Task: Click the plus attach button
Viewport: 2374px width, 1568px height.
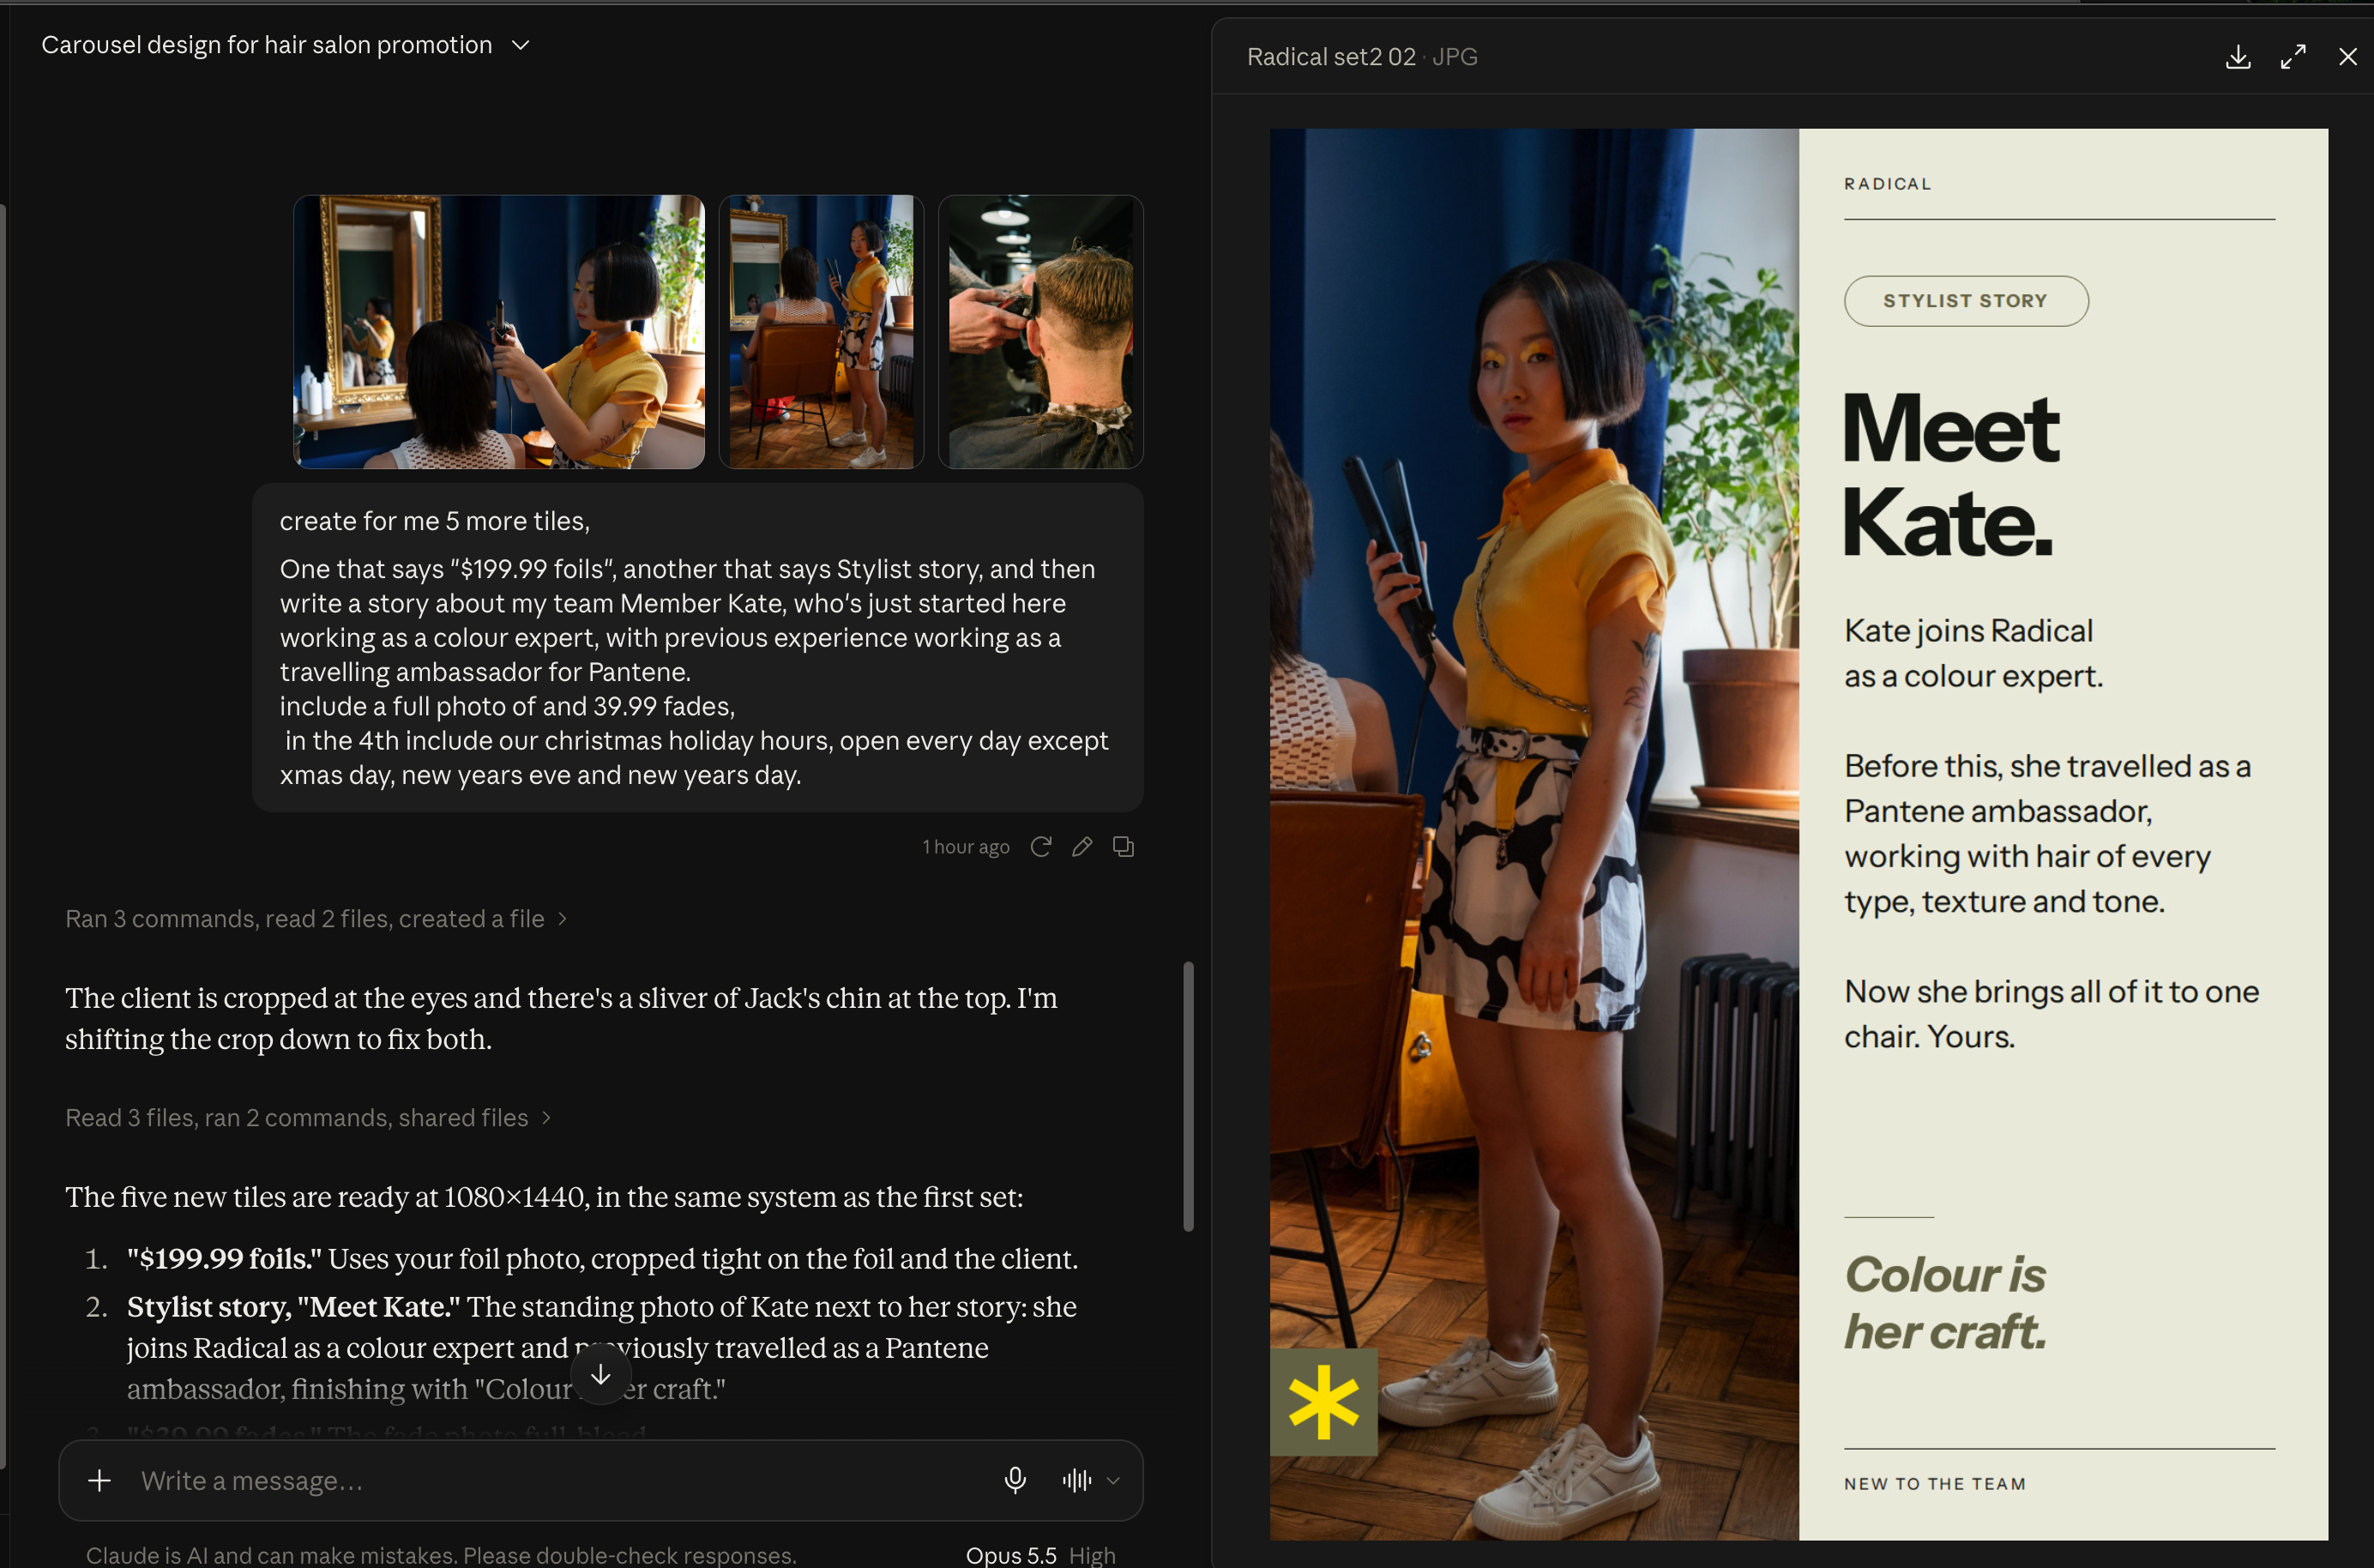Action: [x=99, y=1480]
